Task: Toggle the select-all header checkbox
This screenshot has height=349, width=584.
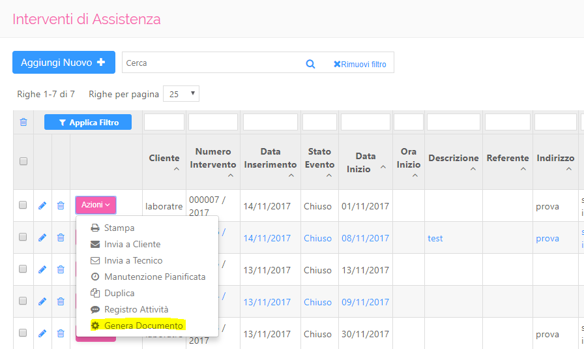Action: (23, 161)
